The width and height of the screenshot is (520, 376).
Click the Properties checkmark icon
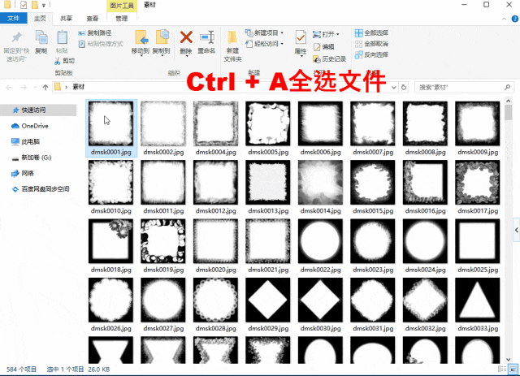point(301,38)
